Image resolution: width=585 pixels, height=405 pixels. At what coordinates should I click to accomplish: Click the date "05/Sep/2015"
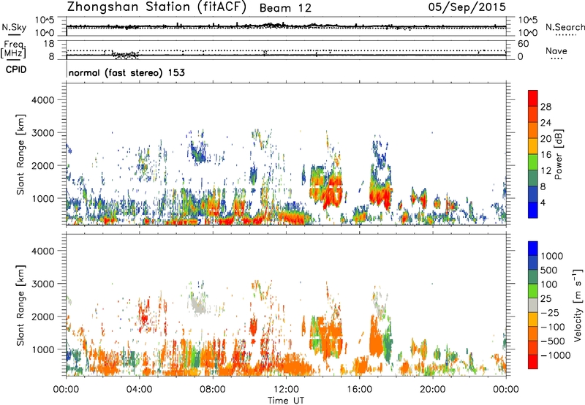point(467,7)
